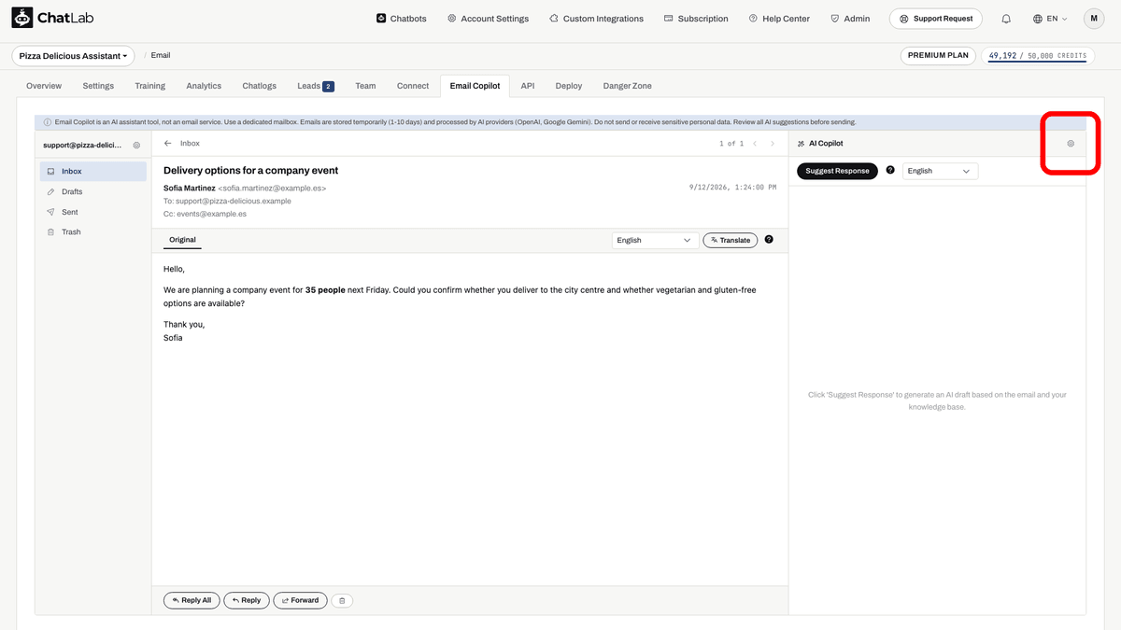Open Inbox folder
Image resolution: width=1121 pixels, height=630 pixels.
point(93,172)
